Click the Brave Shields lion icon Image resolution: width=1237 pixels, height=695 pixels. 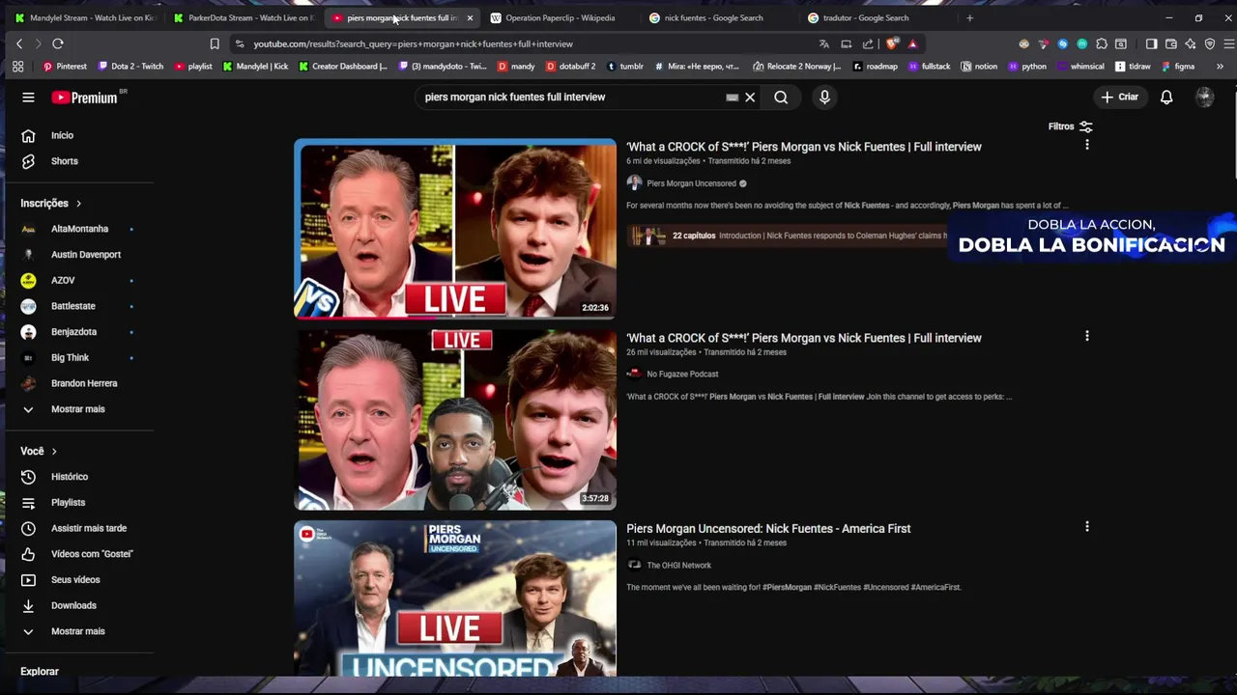coord(892,43)
